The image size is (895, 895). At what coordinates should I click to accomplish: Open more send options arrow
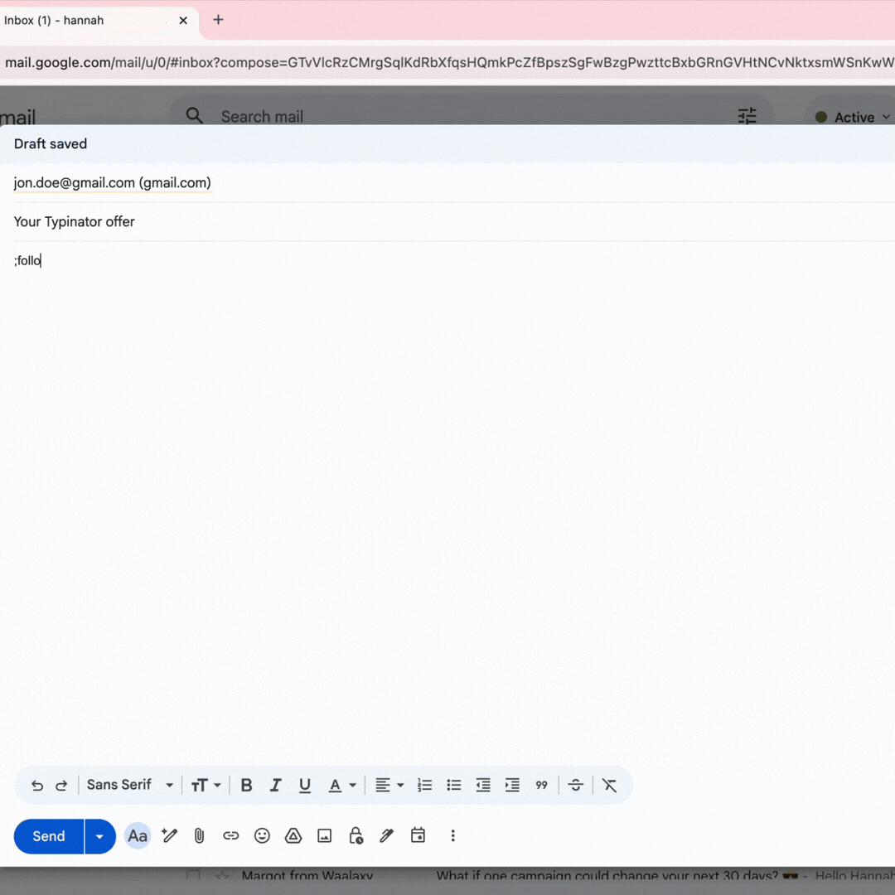(100, 836)
